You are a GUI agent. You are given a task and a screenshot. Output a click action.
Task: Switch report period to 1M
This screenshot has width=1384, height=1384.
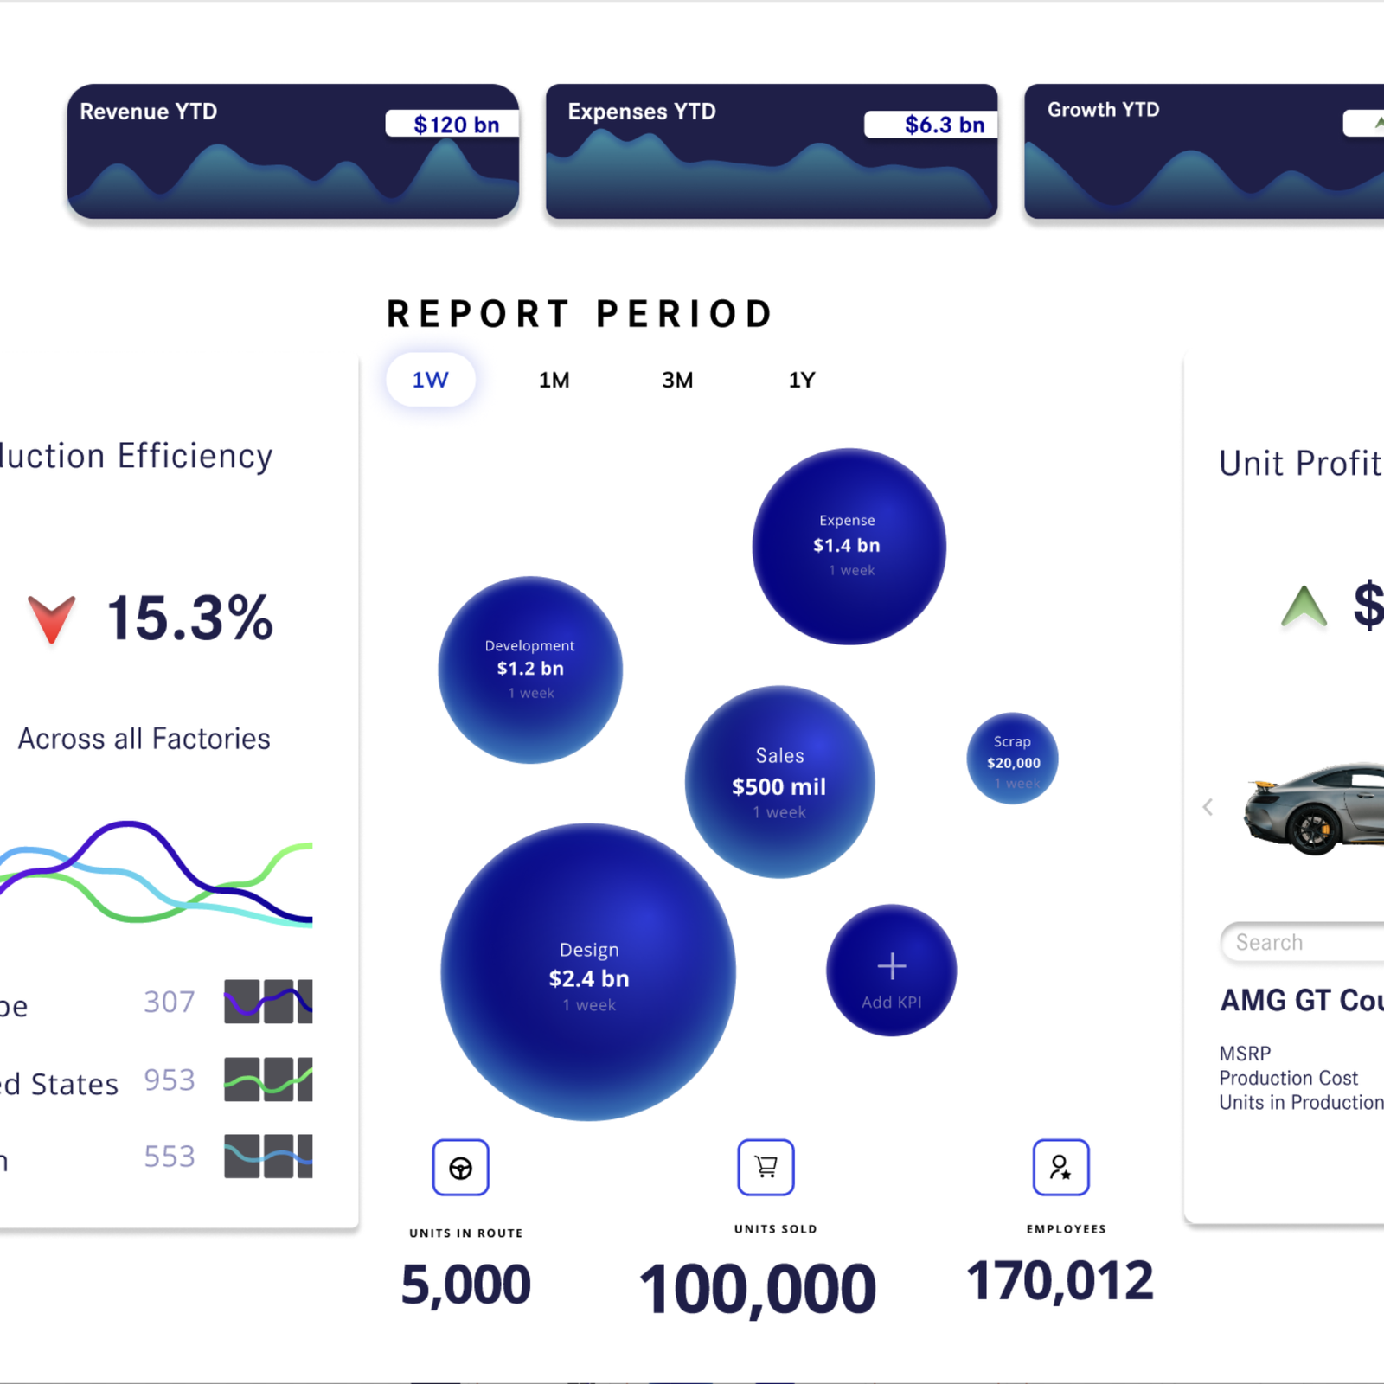pyautogui.click(x=554, y=380)
